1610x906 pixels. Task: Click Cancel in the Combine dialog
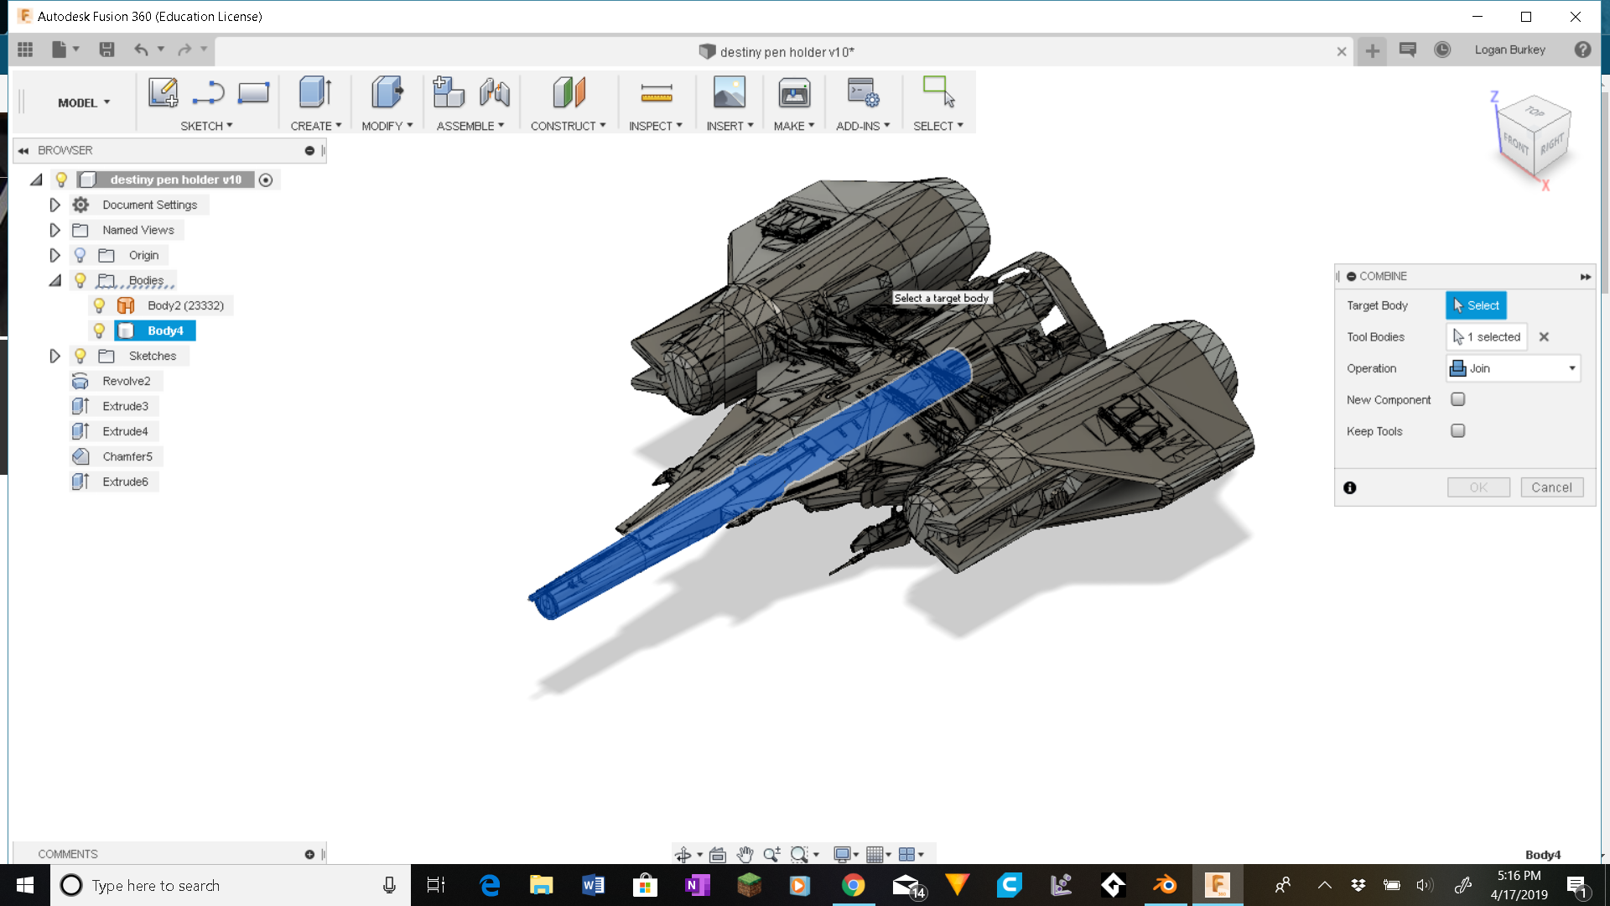(x=1552, y=487)
